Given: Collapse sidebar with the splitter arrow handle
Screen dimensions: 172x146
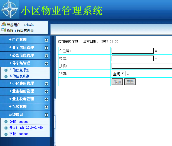Looking at the screenshot, I should click(55, 122).
